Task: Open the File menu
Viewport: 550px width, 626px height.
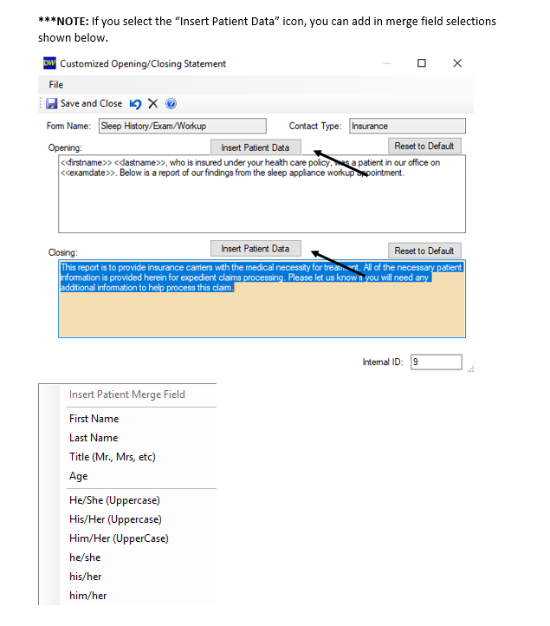Action: pos(55,85)
